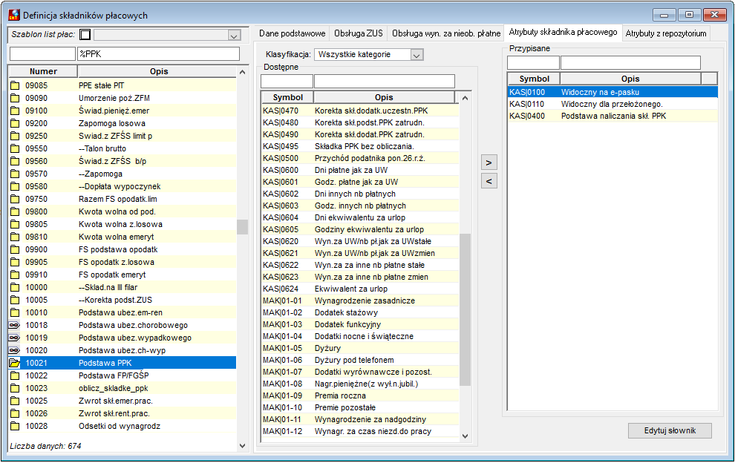Image resolution: width=735 pixels, height=463 pixels.
Task: Select assigned KAS|0400 Podstawa naliczania skł. PPK
Action: tap(612, 116)
